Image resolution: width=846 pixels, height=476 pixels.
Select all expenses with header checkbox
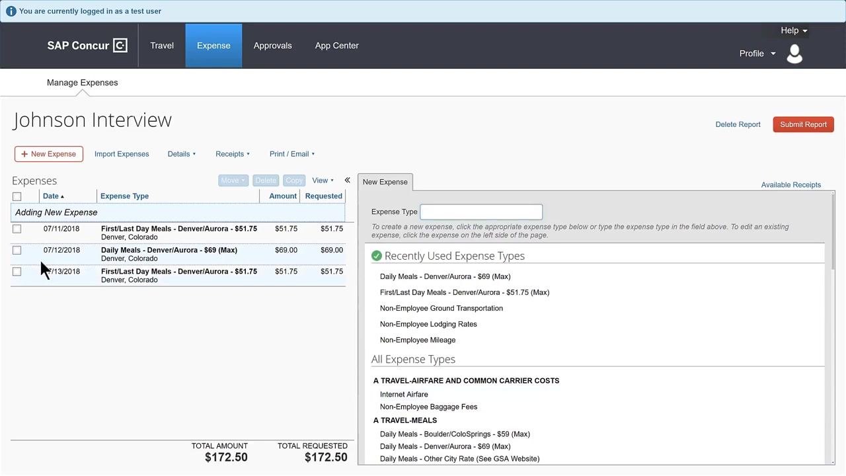tap(17, 196)
